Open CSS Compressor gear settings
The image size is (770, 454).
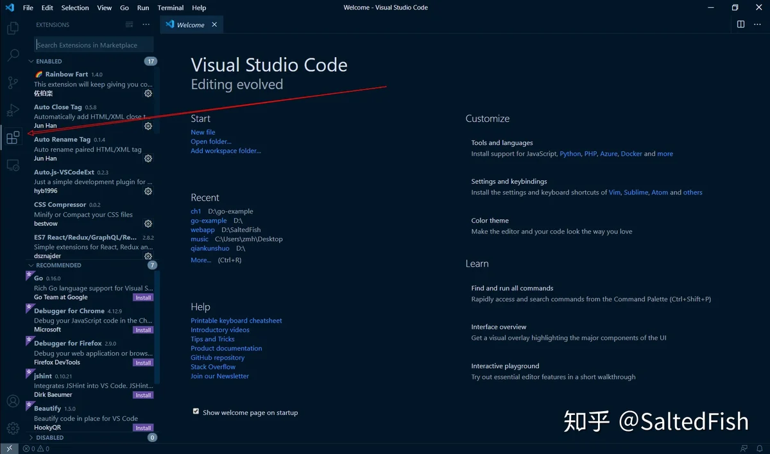click(148, 224)
